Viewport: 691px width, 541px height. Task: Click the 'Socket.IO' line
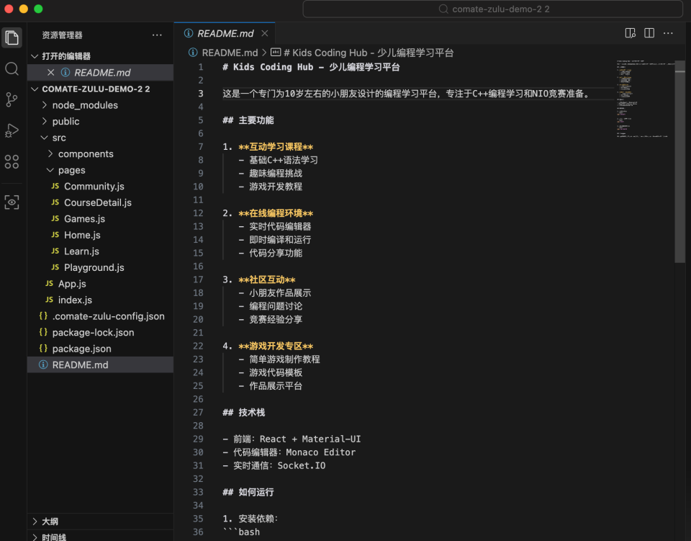274,465
